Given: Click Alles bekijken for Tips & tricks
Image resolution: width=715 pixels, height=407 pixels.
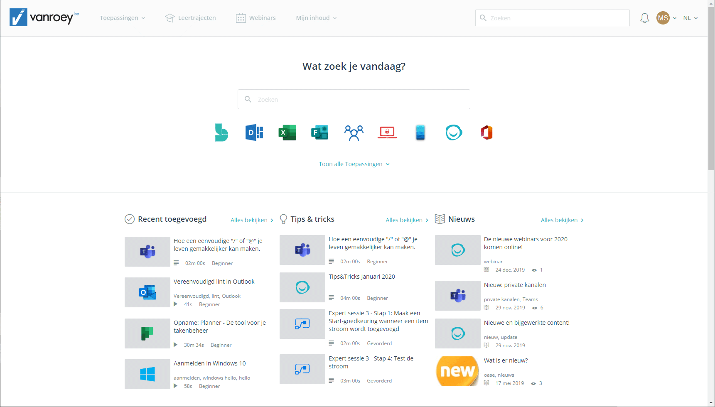Looking at the screenshot, I should tap(407, 220).
